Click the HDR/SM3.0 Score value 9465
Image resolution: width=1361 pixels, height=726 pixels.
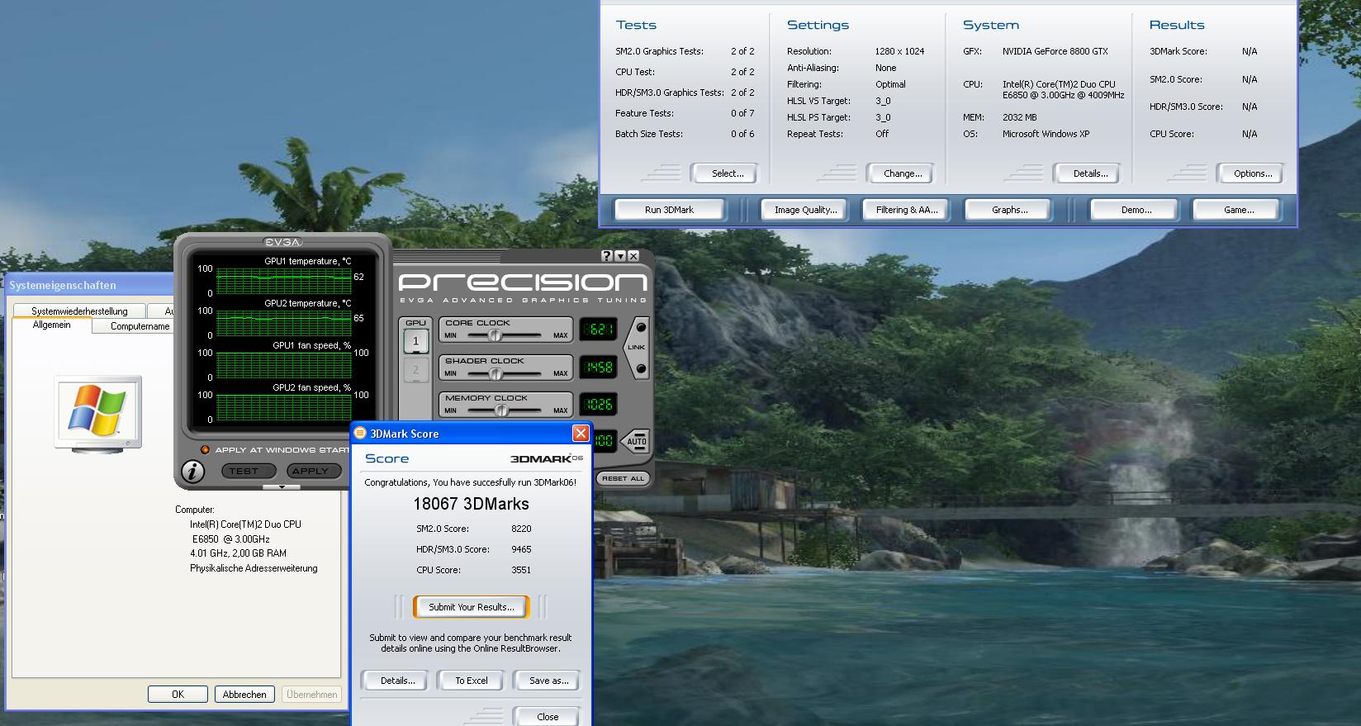(521, 549)
